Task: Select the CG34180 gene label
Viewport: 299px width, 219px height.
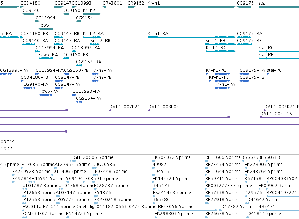Action: pyautogui.click(x=30, y=3)
